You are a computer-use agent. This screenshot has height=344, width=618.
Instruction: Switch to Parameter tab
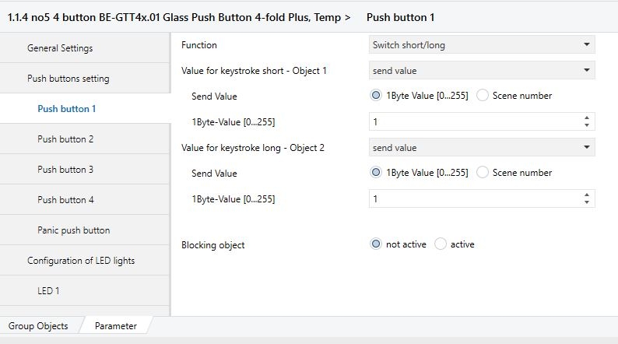coord(115,326)
